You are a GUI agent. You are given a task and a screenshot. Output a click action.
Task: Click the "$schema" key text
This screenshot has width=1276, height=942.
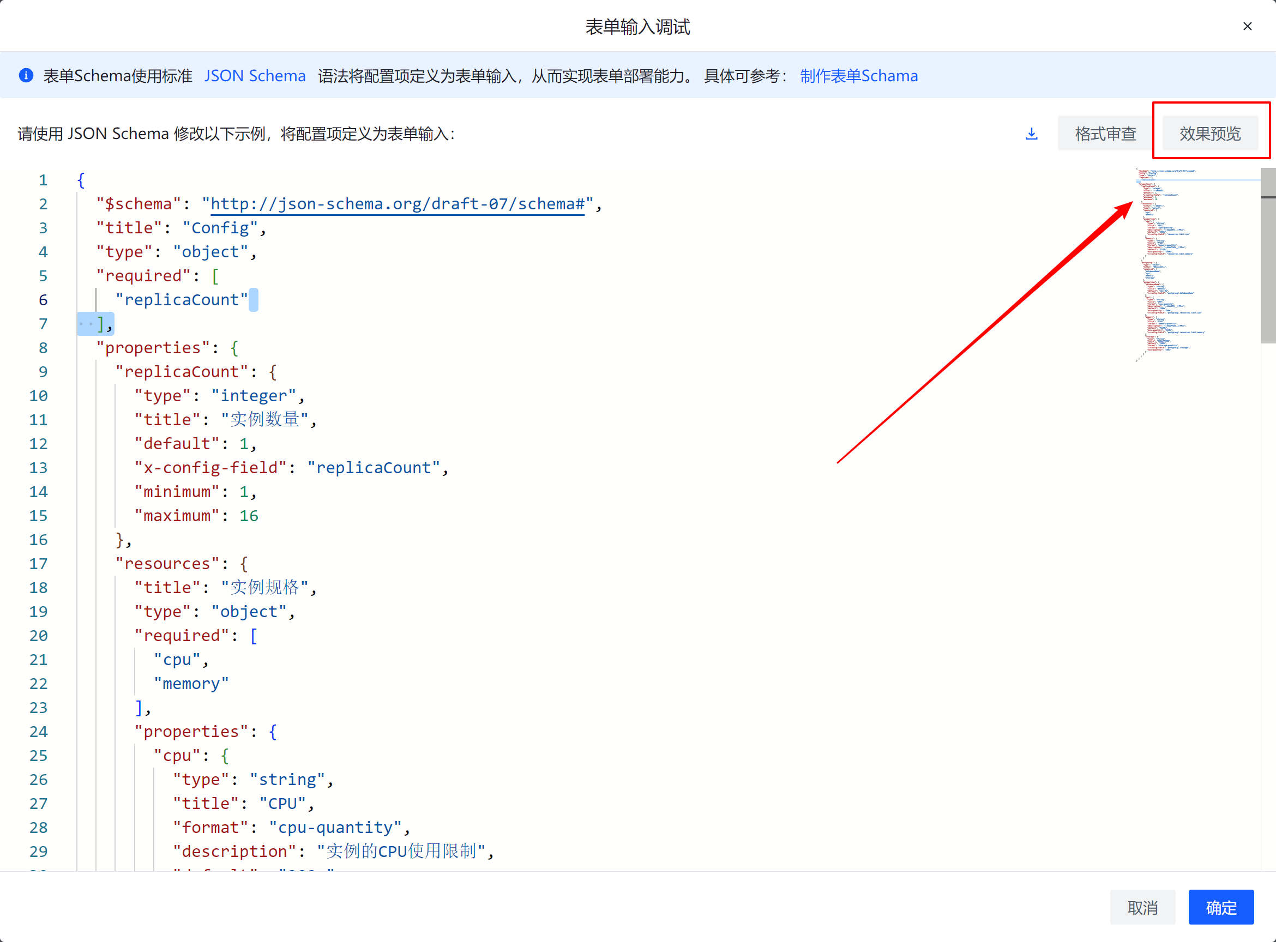(x=139, y=204)
